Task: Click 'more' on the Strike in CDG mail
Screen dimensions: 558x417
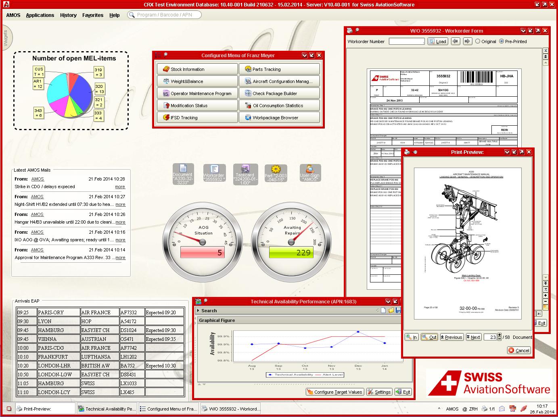Action: [120, 187]
